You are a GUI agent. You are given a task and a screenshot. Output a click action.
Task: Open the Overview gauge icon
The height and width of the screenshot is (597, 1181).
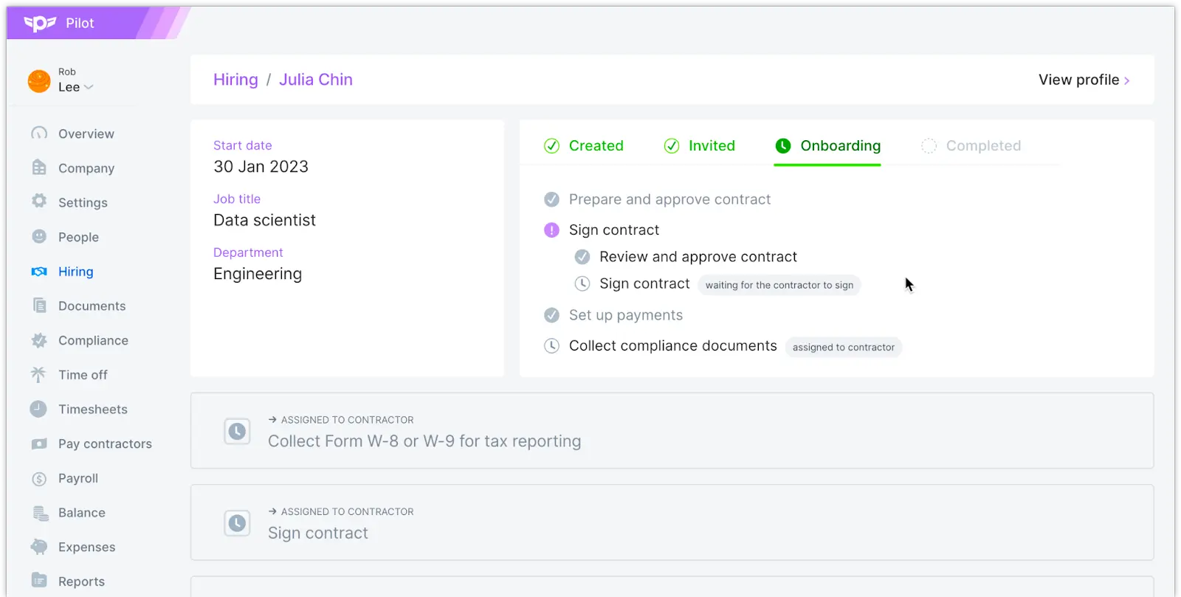39,134
